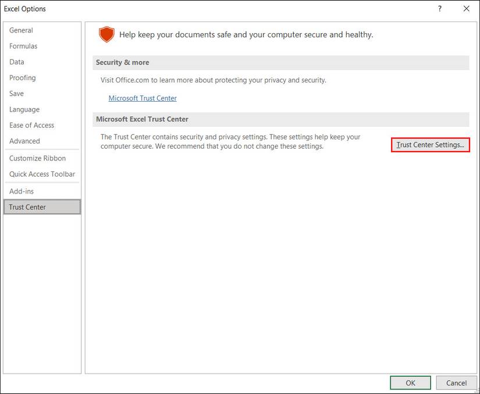The image size is (480, 394).
Task: Open the General options category
Action: (x=21, y=30)
